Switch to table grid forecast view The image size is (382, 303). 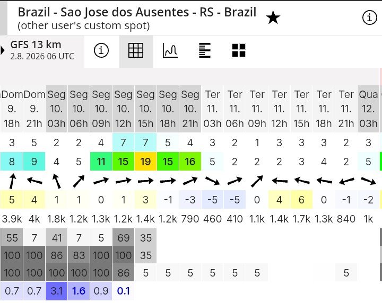tap(136, 50)
